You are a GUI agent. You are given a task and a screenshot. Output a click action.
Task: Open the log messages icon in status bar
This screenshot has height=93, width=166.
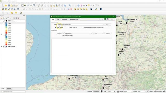tap(164, 91)
